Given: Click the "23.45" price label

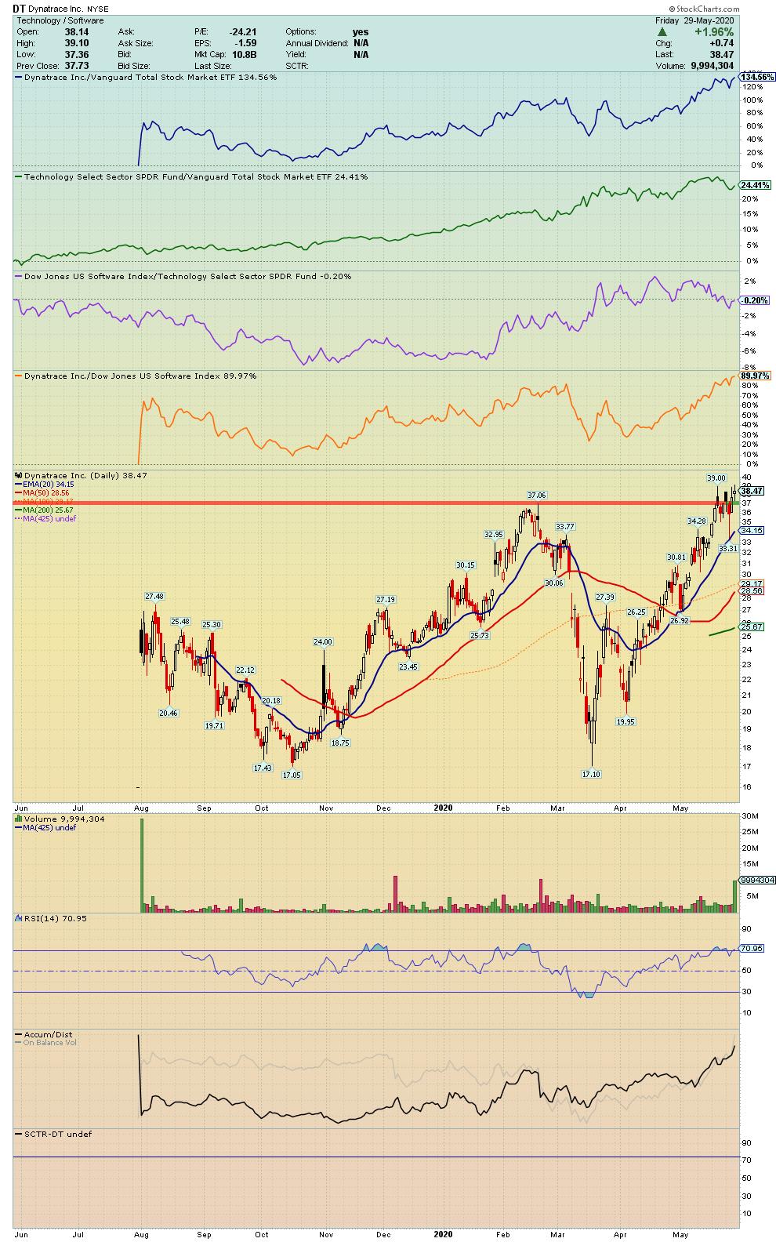Looking at the screenshot, I should click(x=408, y=666).
